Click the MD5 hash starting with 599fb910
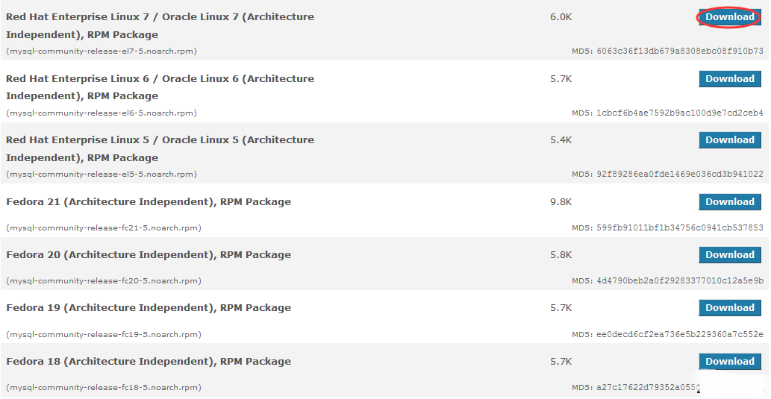Screen dimensions: 771x399 point(680,228)
